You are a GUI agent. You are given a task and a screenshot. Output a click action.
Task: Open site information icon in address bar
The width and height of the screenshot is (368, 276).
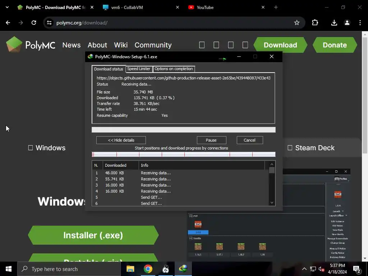pos(49,23)
